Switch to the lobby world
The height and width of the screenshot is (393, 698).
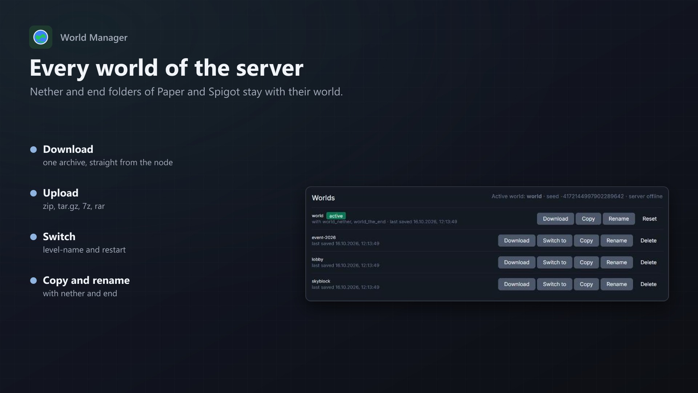(554, 262)
